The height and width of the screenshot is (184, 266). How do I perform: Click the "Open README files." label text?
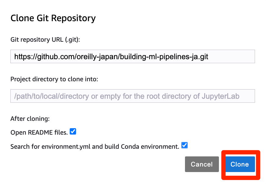coord(39,133)
